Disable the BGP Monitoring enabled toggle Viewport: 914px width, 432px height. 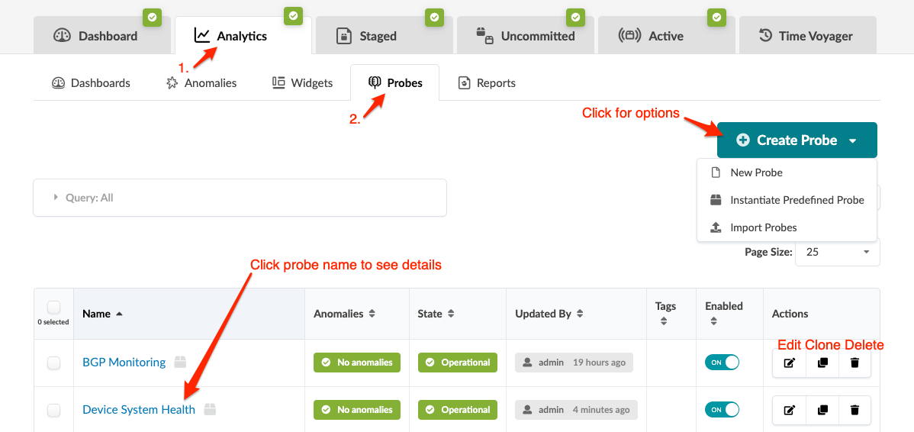pyautogui.click(x=722, y=363)
